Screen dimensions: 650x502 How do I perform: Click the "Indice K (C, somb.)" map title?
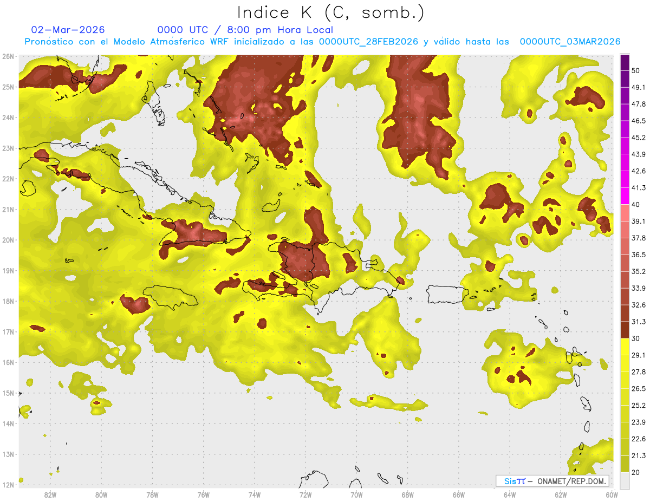tap(330, 12)
